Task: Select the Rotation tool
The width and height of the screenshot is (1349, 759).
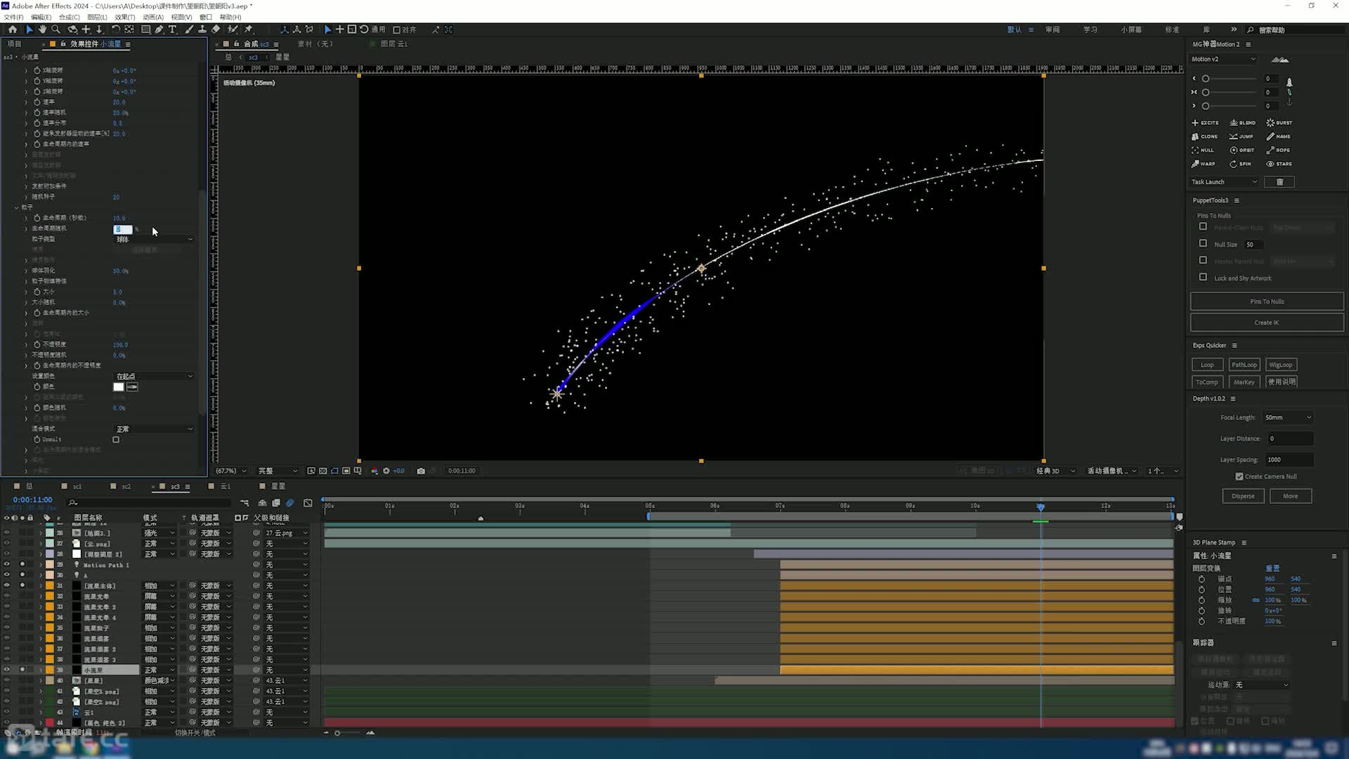Action: point(116,30)
